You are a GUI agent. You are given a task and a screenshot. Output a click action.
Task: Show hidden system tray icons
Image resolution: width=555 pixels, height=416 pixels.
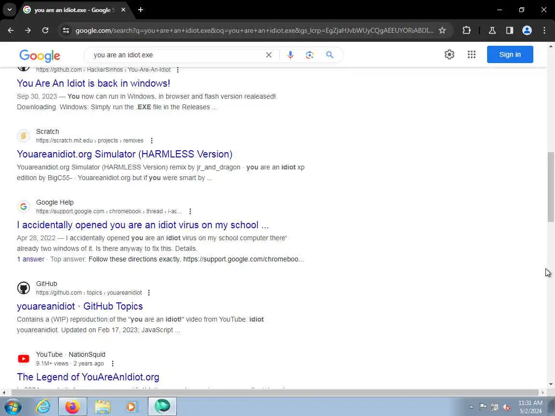471,407
